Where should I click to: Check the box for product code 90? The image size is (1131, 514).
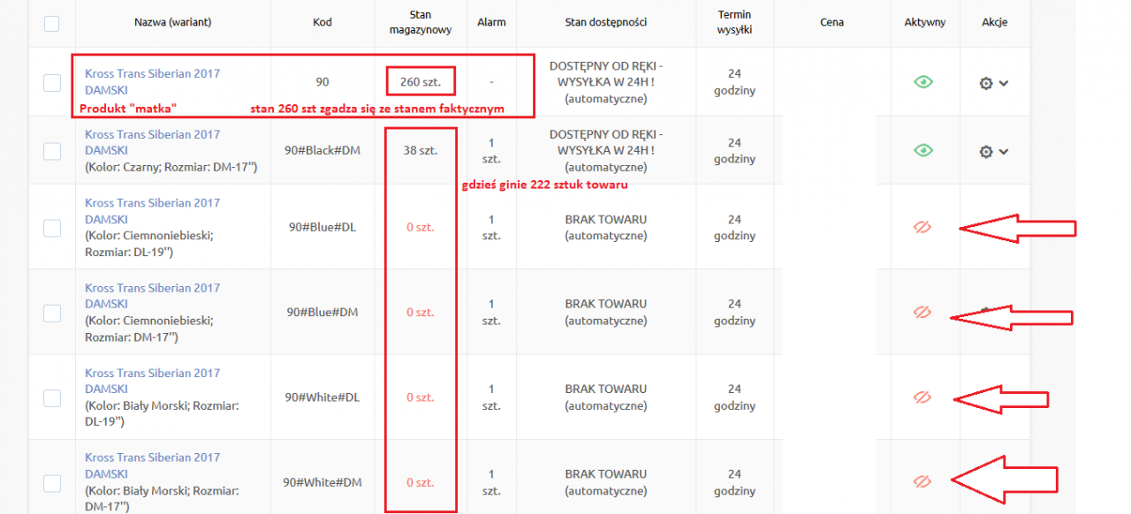pyautogui.click(x=52, y=82)
